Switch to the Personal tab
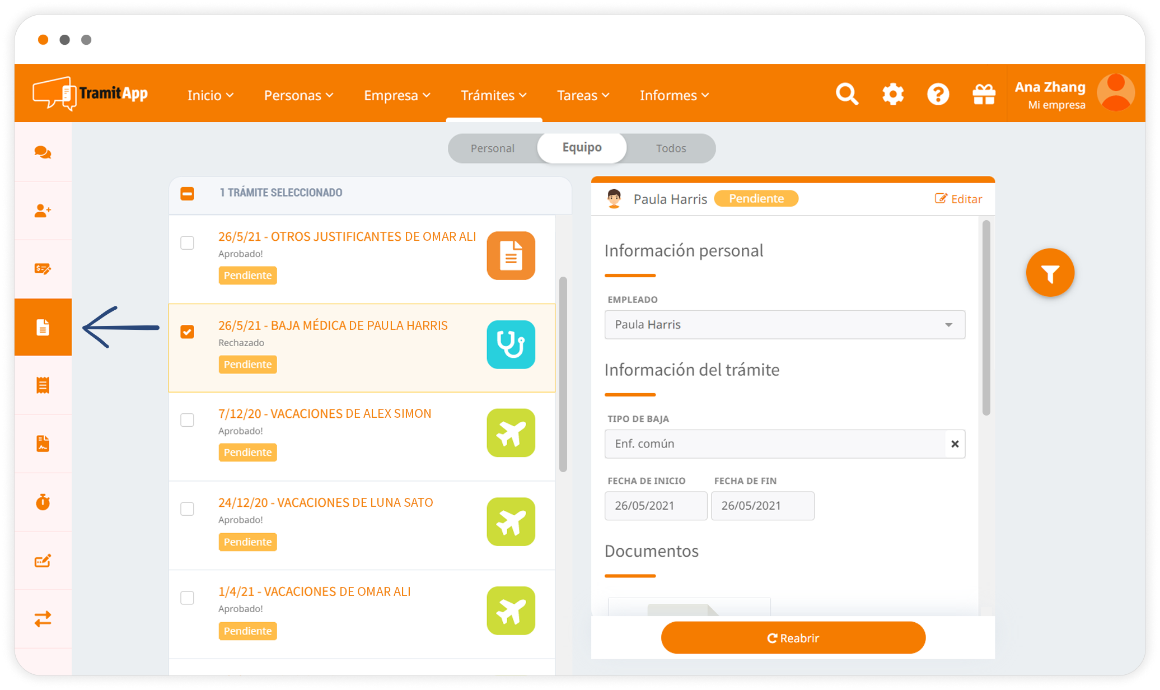Image resolution: width=1160 pixels, height=690 pixels. coord(492,148)
